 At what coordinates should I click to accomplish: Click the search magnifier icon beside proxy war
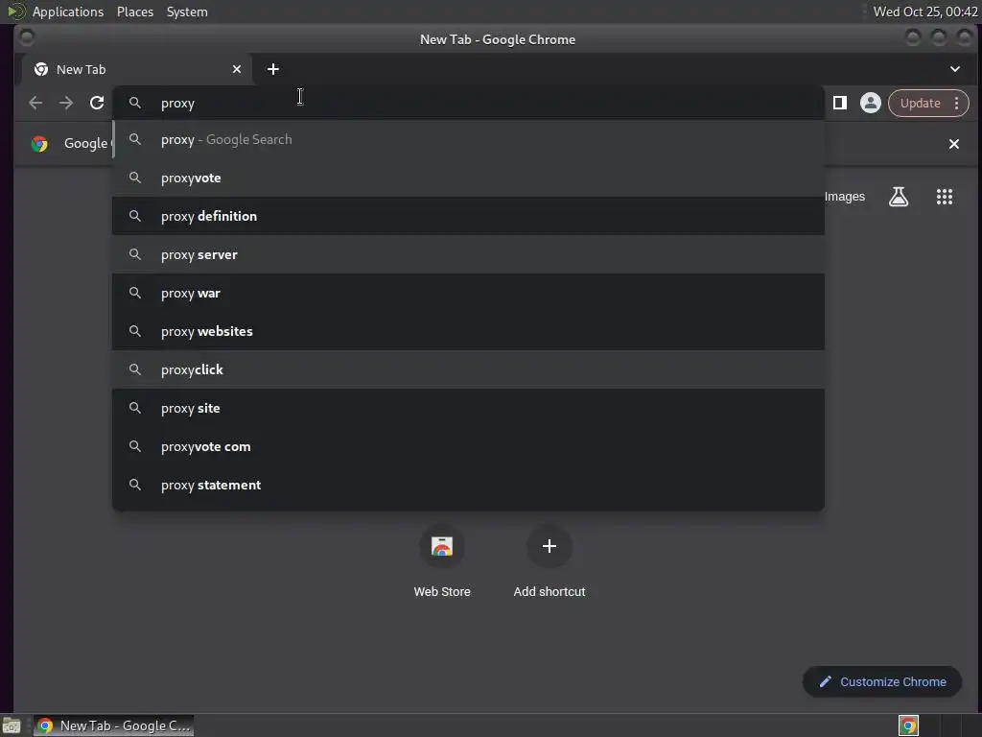tap(134, 293)
